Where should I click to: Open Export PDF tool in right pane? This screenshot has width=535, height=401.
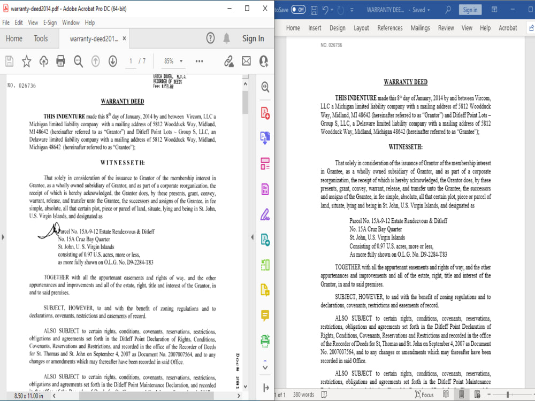click(x=265, y=138)
